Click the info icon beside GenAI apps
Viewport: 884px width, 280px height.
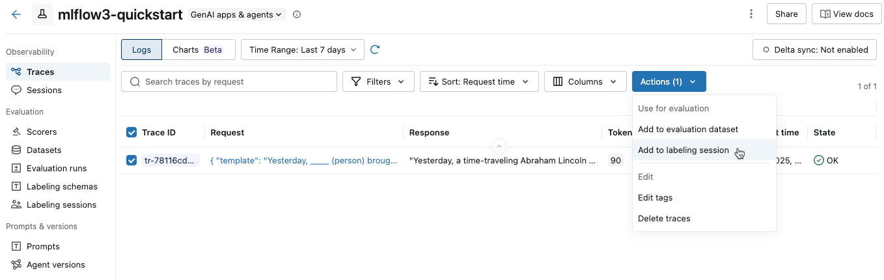click(297, 14)
